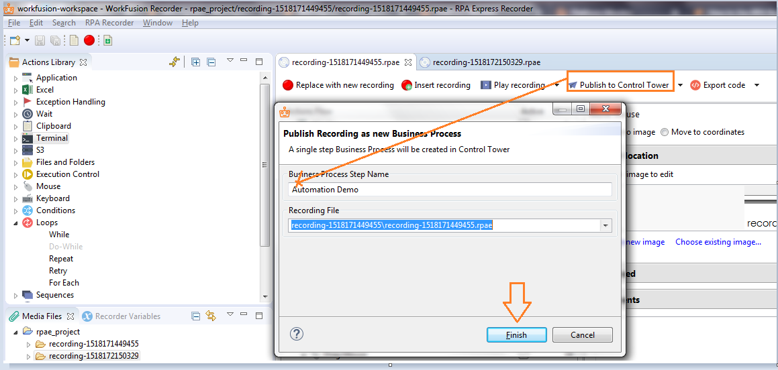
Task: Toggle link with editor in Media Files
Action: coord(211,316)
